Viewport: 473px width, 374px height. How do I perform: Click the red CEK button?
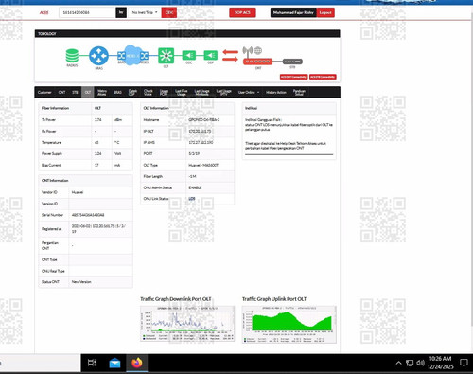tap(169, 12)
